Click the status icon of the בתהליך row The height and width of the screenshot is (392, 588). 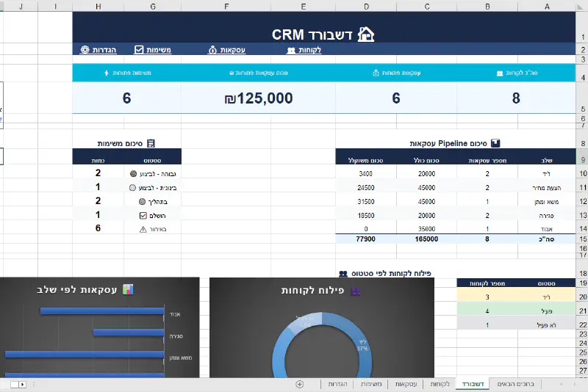(x=142, y=201)
